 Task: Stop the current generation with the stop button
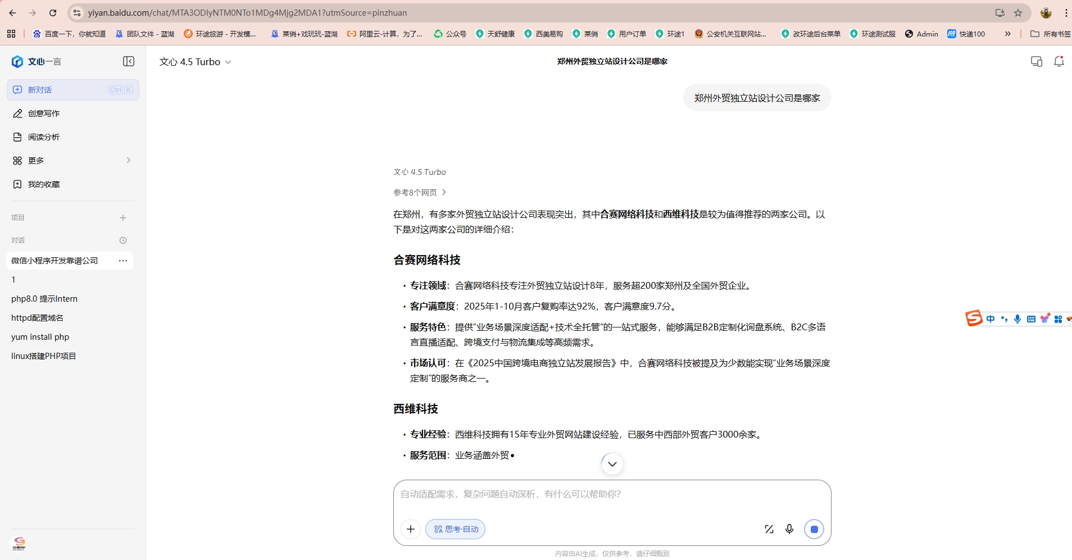point(814,529)
